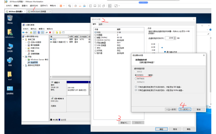The height and width of the screenshot is (134, 216).
Task: Open the stretch display dropdown arrow
Action: [119, 6]
